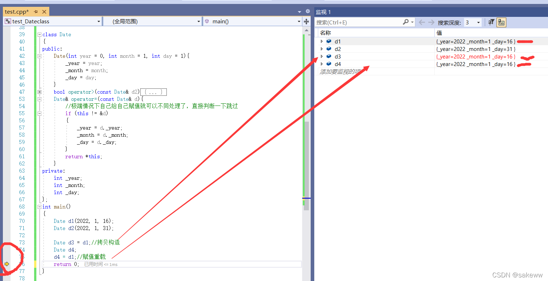Click the '_day = d._day;' statement on line 59
Screen dimensions: 548x281
[97, 142]
